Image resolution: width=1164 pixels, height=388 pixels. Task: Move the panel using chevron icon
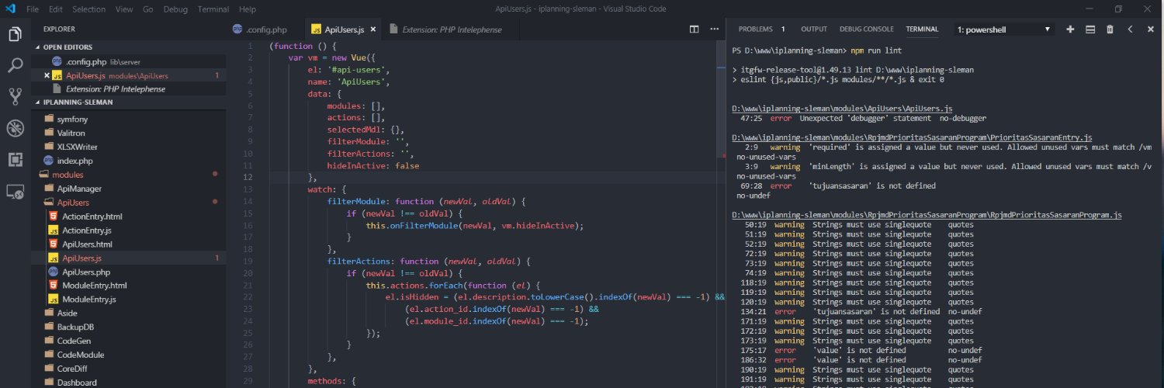tap(1130, 29)
